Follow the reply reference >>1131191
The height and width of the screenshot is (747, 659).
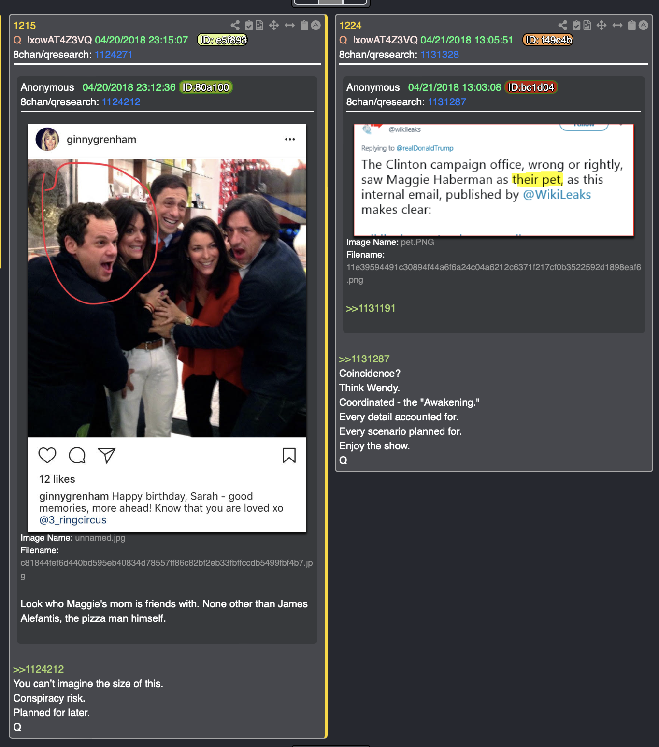[371, 308]
